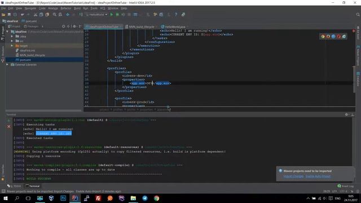Click Terminal tool window tab
361x203 pixels.
(x=33, y=186)
